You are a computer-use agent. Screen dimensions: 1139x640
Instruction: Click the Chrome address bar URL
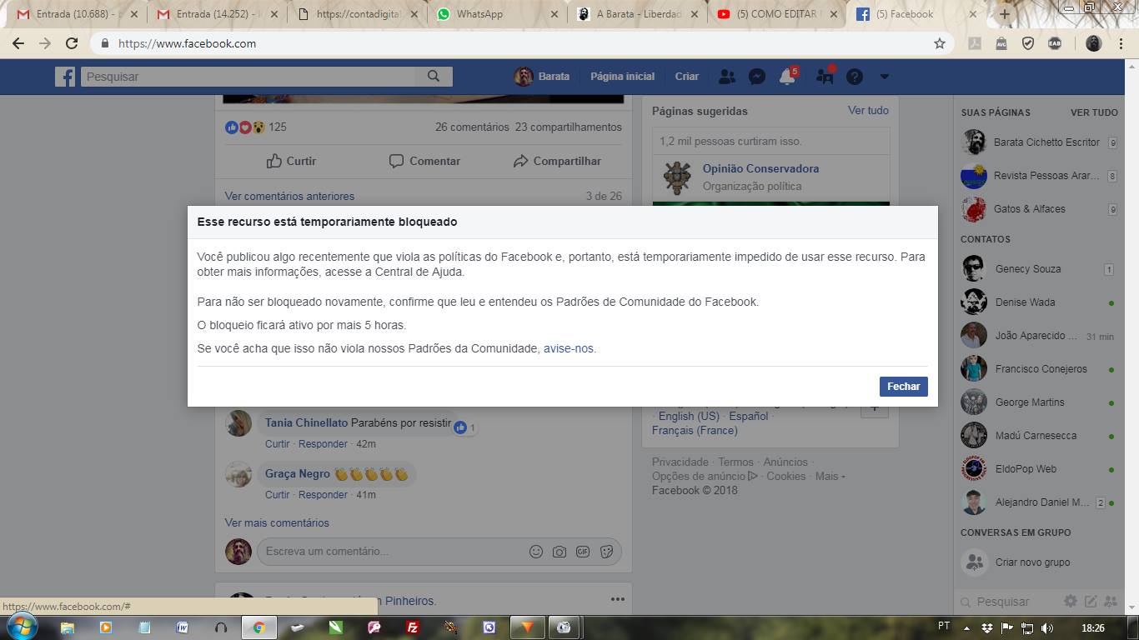[x=187, y=43]
